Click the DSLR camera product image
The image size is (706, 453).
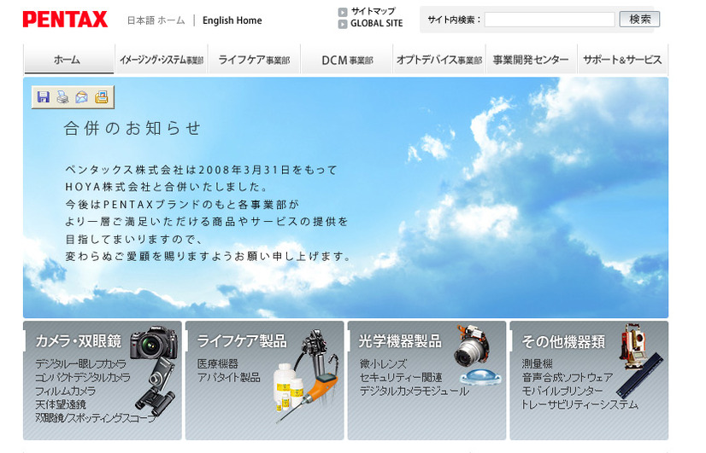pyautogui.click(x=154, y=343)
